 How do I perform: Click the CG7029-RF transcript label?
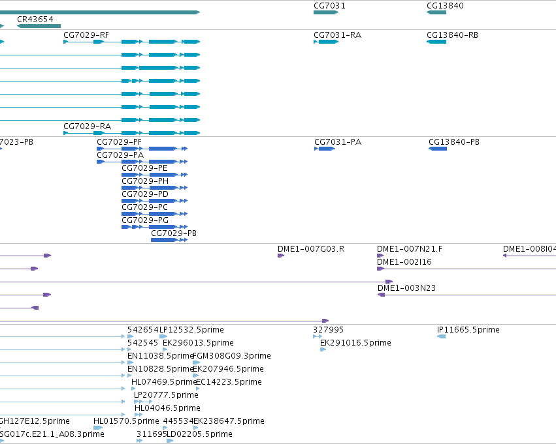point(86,35)
